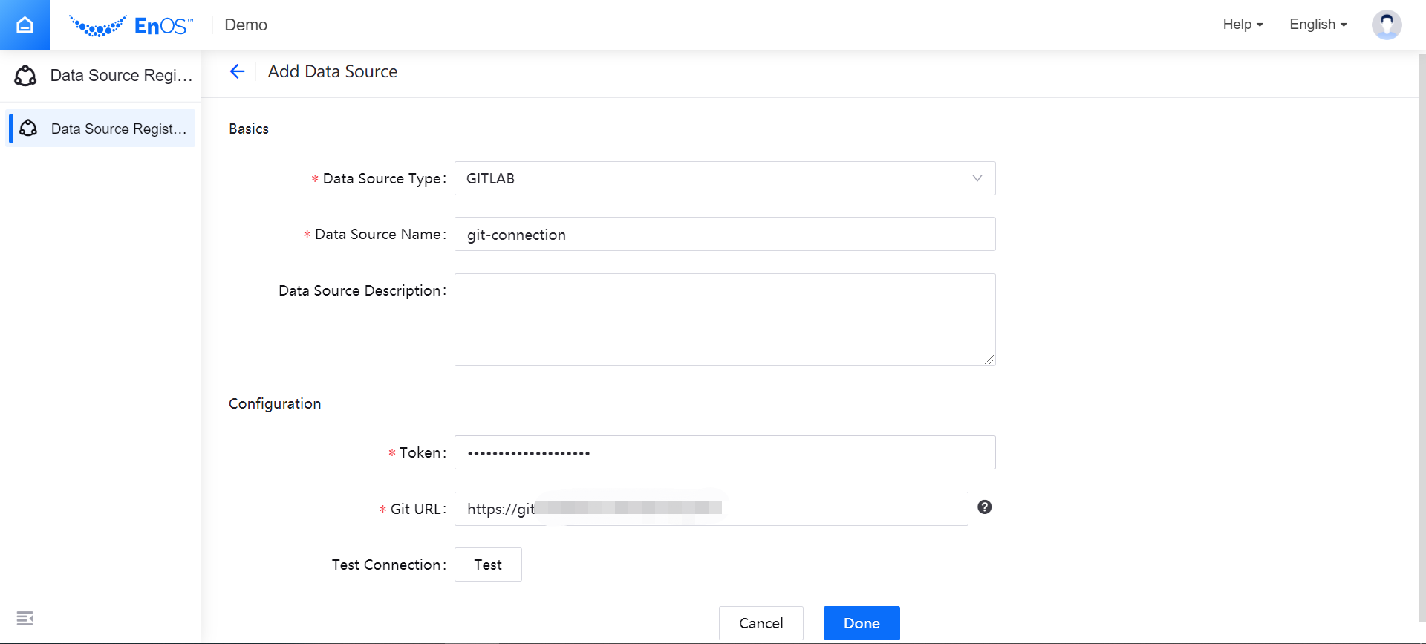Click the page vertical scrollbar
This screenshot has height=644, width=1426.
click(x=1422, y=338)
